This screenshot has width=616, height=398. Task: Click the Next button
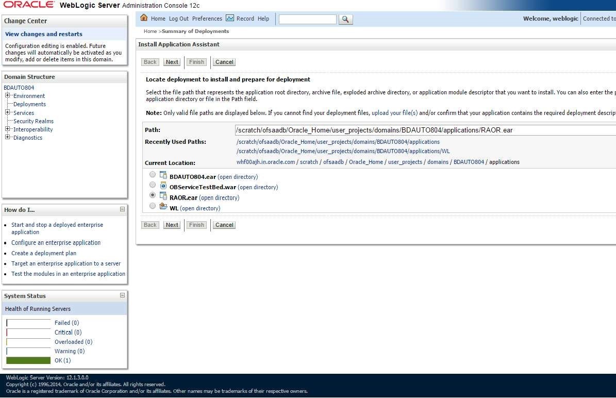[x=172, y=62]
